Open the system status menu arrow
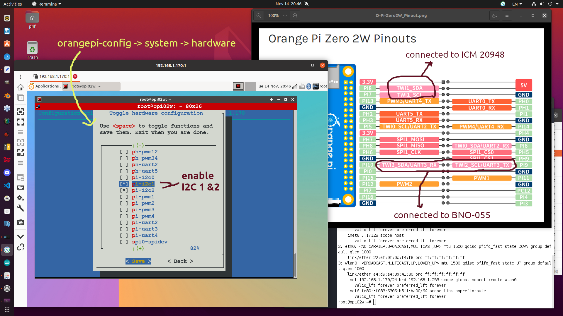 pos(557,4)
